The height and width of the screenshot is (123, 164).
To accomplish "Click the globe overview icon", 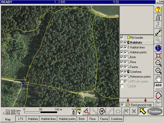I will click(x=158, y=48).
